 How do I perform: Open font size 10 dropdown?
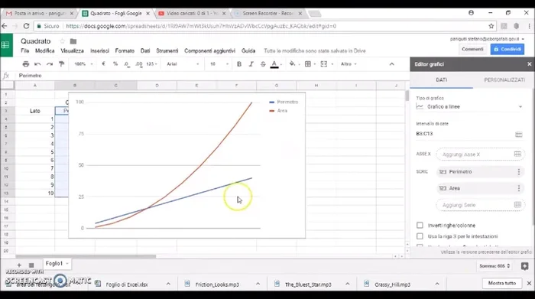click(x=219, y=63)
